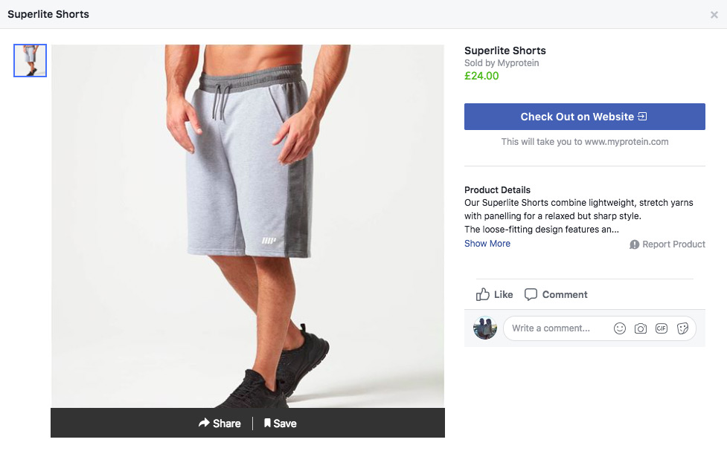Attach a photo using the camera icon

(640, 328)
